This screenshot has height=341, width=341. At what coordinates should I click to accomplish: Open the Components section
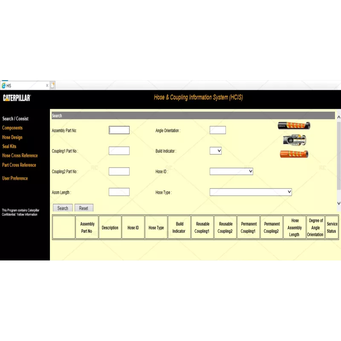click(x=12, y=128)
